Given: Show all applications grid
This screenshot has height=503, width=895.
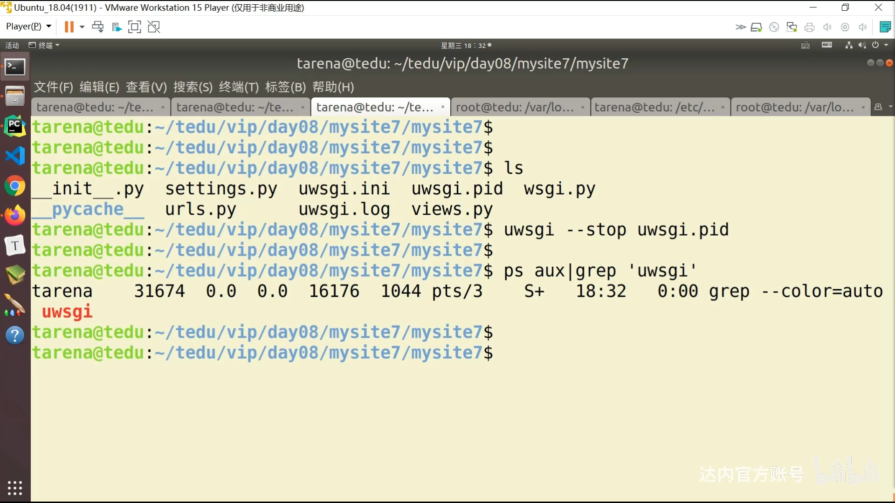Looking at the screenshot, I should [x=15, y=488].
